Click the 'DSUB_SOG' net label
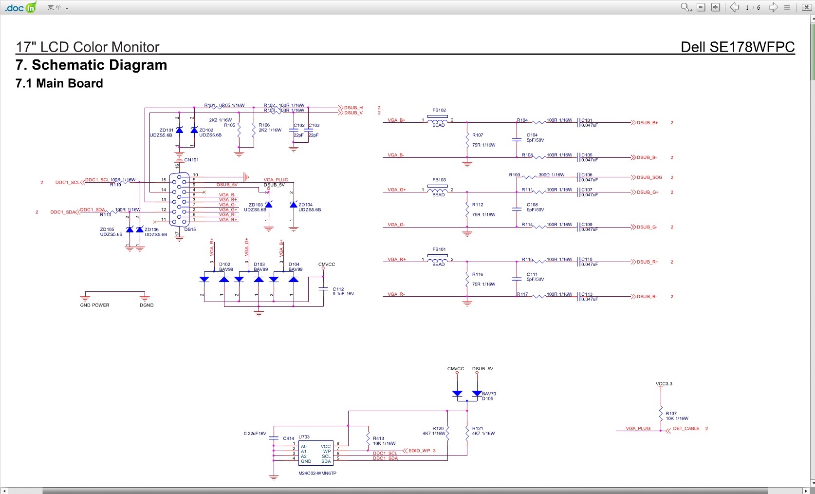 pyautogui.click(x=649, y=177)
